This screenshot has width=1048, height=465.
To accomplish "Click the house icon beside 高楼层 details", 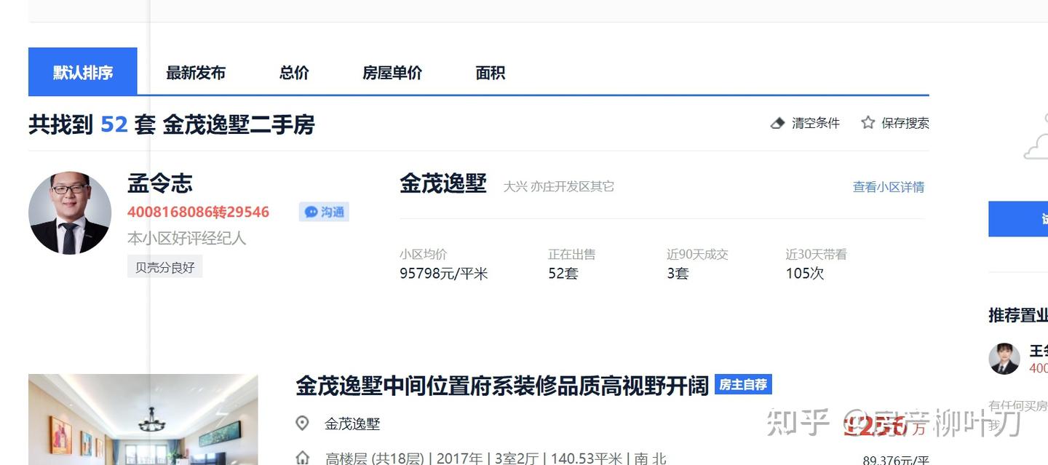I will [303, 458].
